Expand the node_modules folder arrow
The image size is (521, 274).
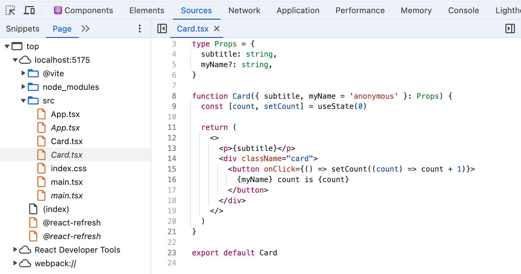click(x=23, y=87)
